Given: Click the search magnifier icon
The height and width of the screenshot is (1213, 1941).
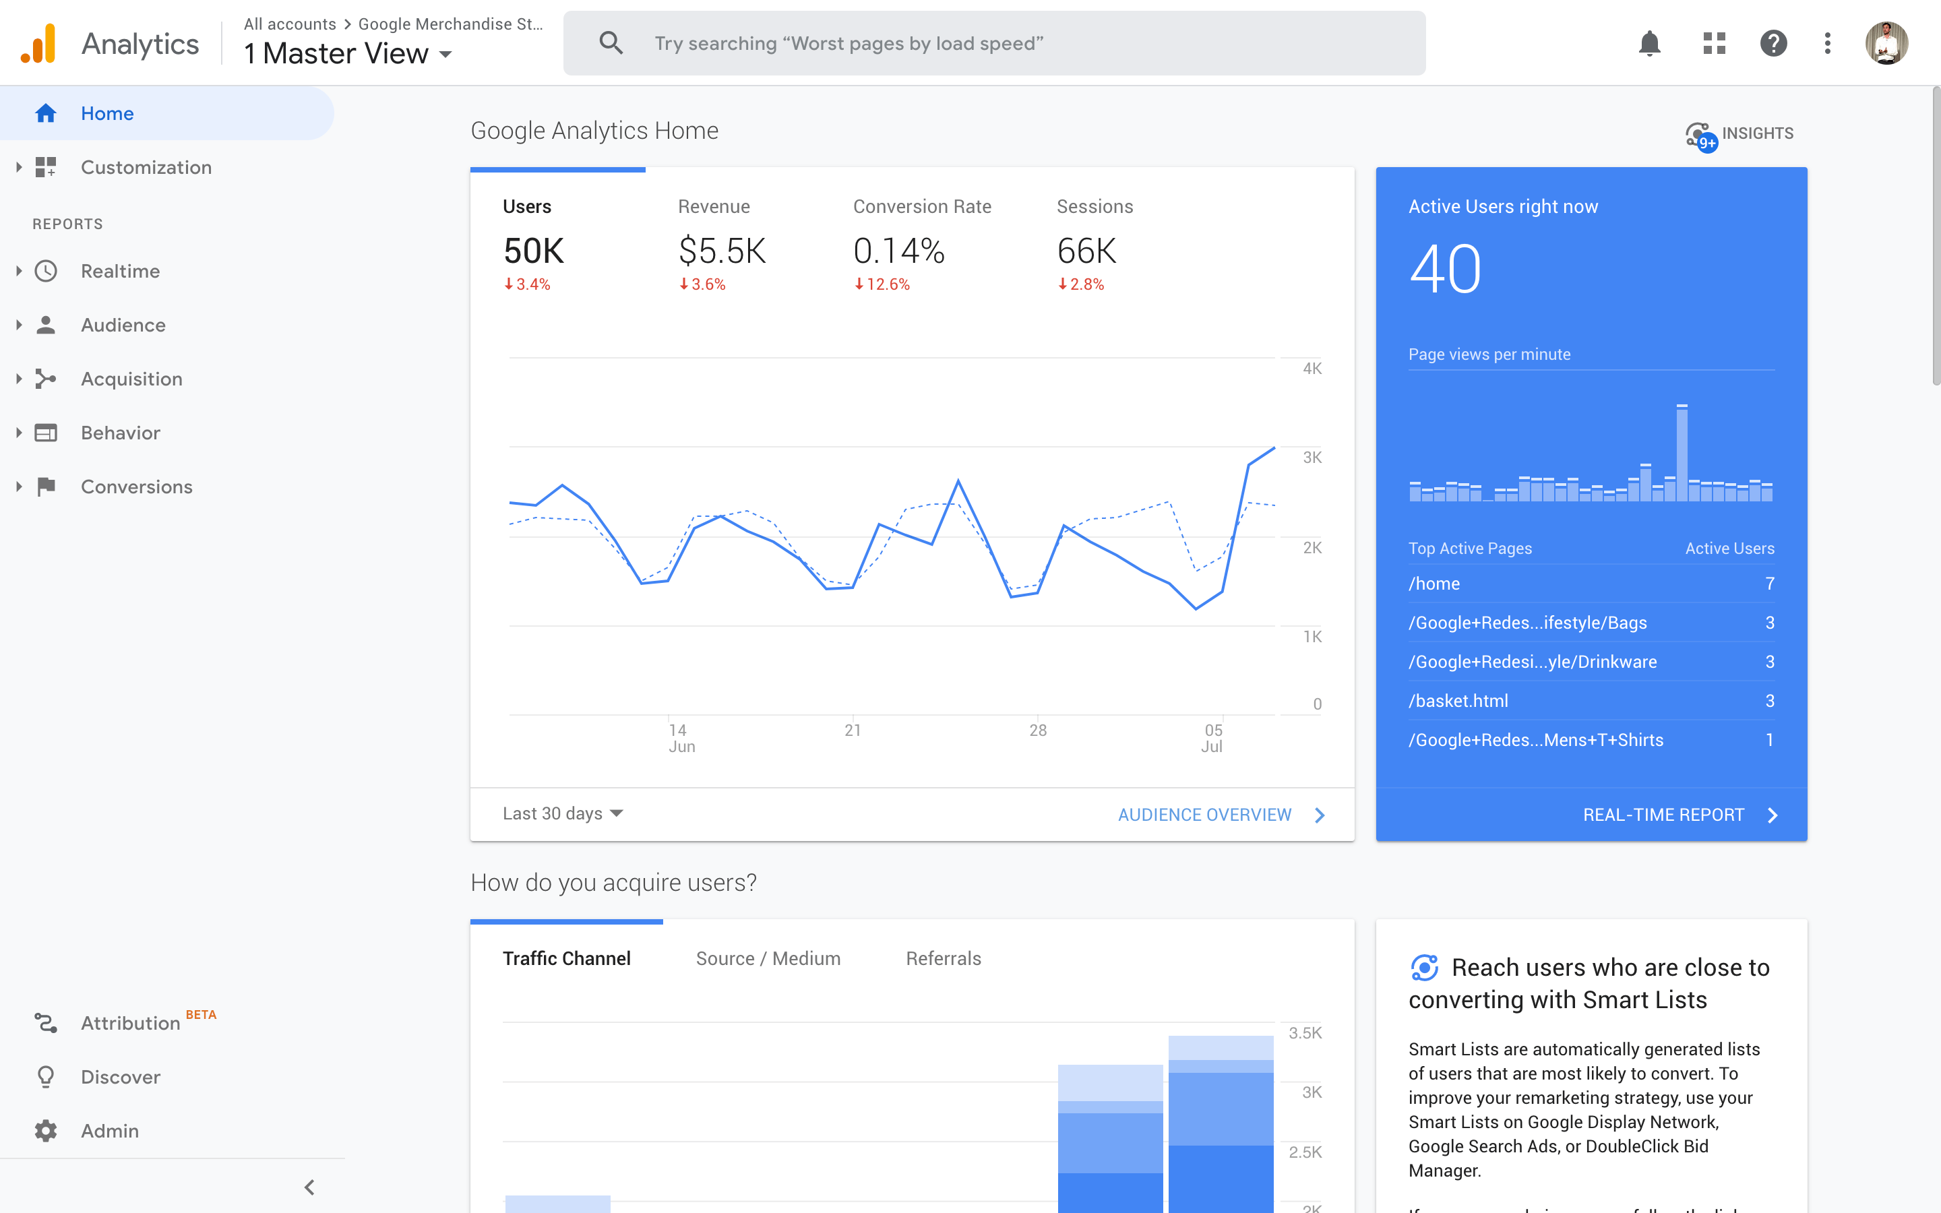Looking at the screenshot, I should [611, 43].
